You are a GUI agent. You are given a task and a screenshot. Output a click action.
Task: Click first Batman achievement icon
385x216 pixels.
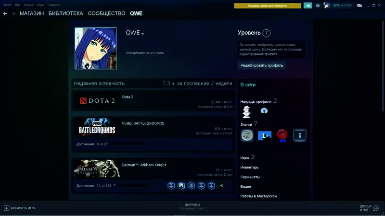tap(171, 185)
